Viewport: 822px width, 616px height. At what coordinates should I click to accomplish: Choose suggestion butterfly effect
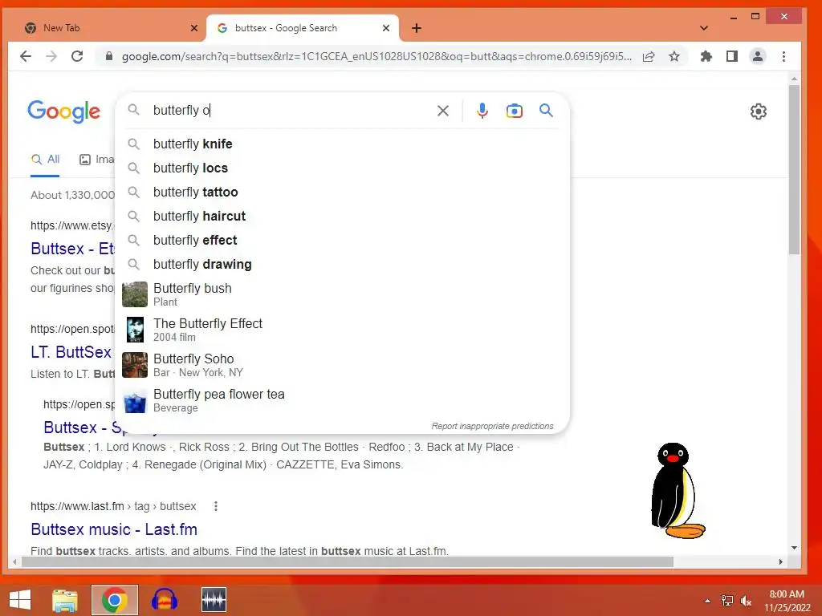[x=342, y=241]
